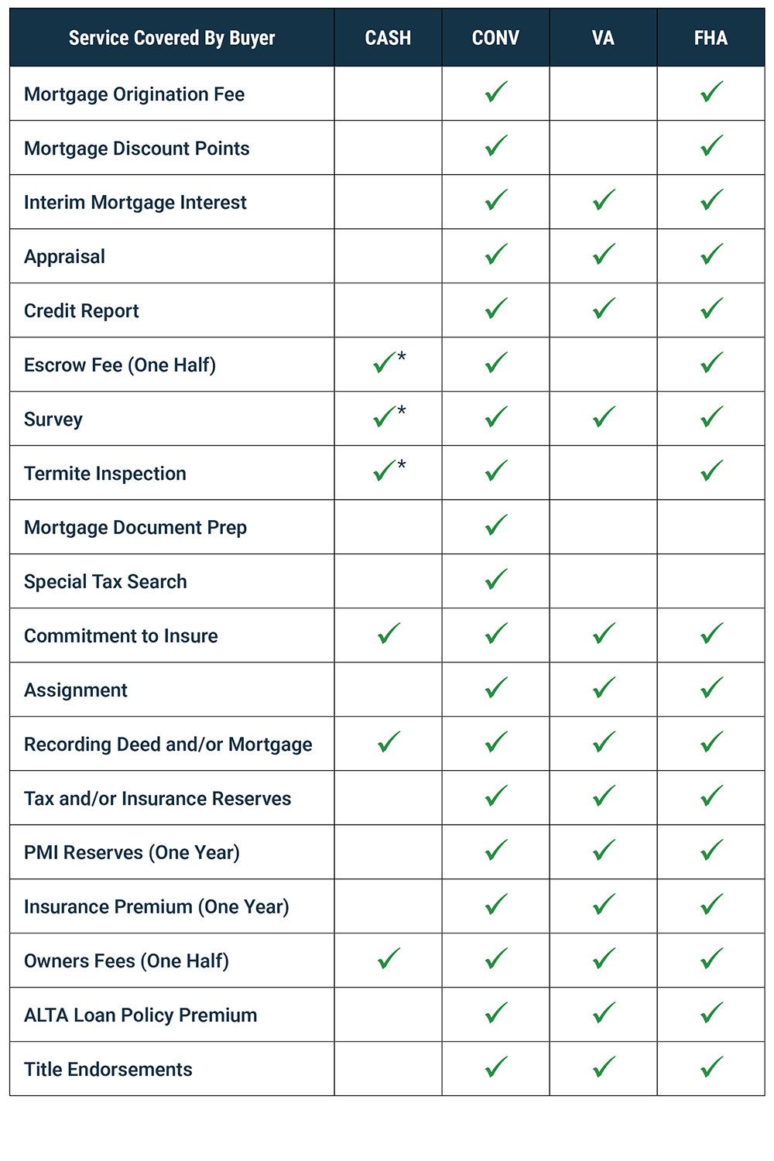Click FHA checkmark in Credit Report row
The image size is (774, 1161).
click(x=711, y=308)
